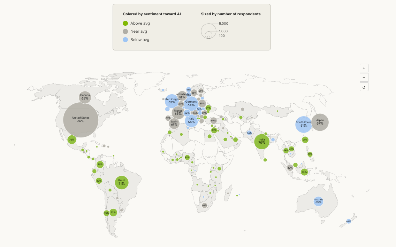This screenshot has width=396, height=247.
Task: Select the 65% bubble on Finland
Action: pyautogui.click(x=201, y=91)
